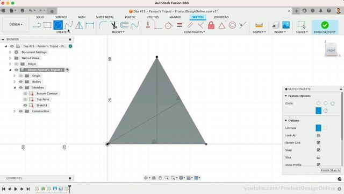Open the Inspect dropdown menu

point(259,32)
